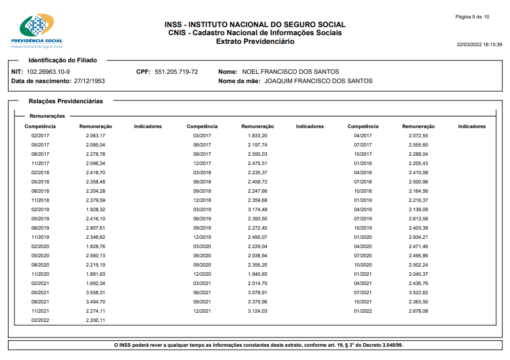Click the mother's name Joaquim Francisco dos Santos
This screenshot has height=360, width=510.
(x=318, y=81)
